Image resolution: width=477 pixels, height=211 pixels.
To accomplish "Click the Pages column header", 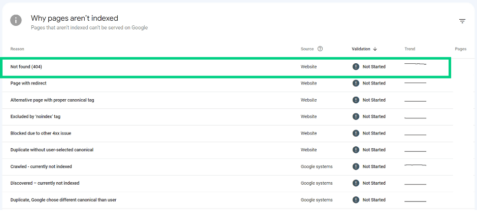I will 461,49.
